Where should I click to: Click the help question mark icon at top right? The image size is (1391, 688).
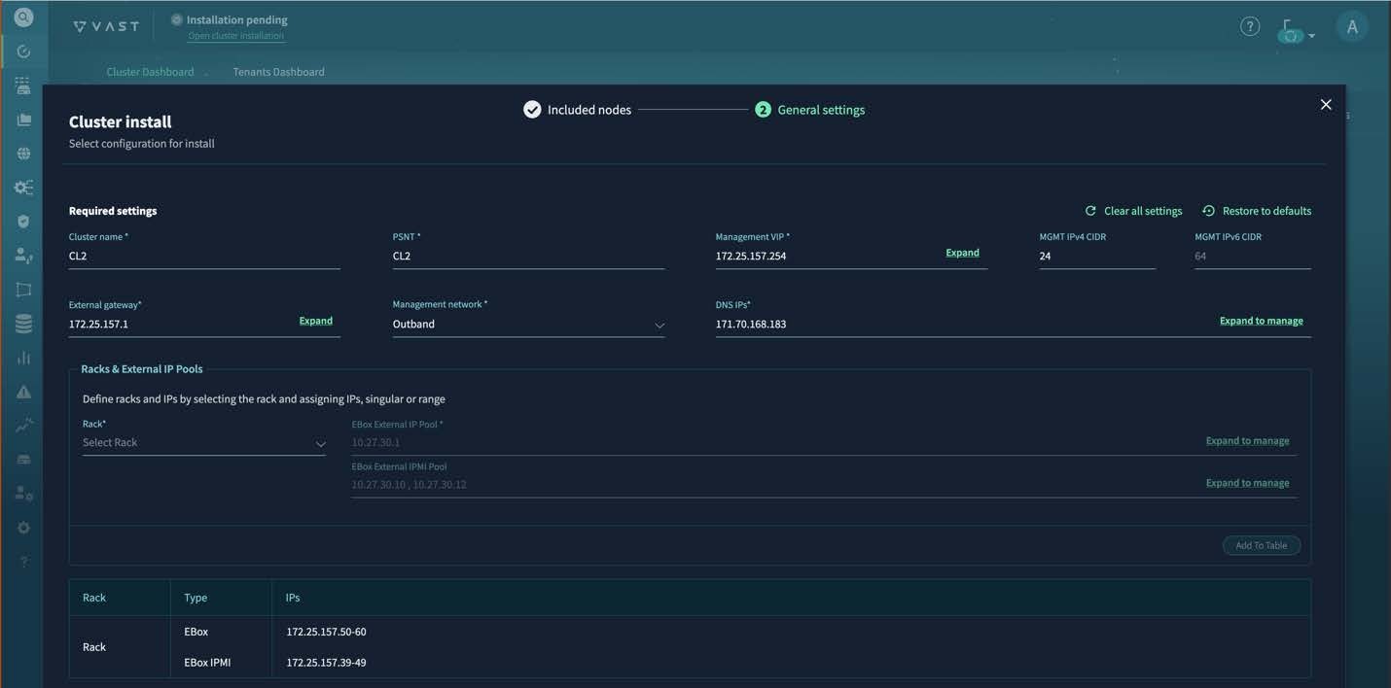(x=1250, y=27)
